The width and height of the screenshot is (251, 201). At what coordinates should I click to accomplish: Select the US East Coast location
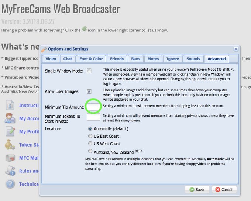point(90,136)
